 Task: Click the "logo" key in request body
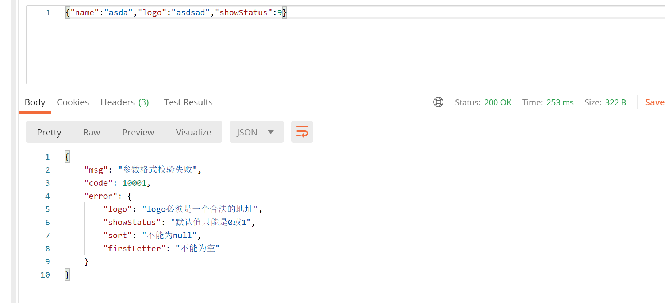(152, 13)
